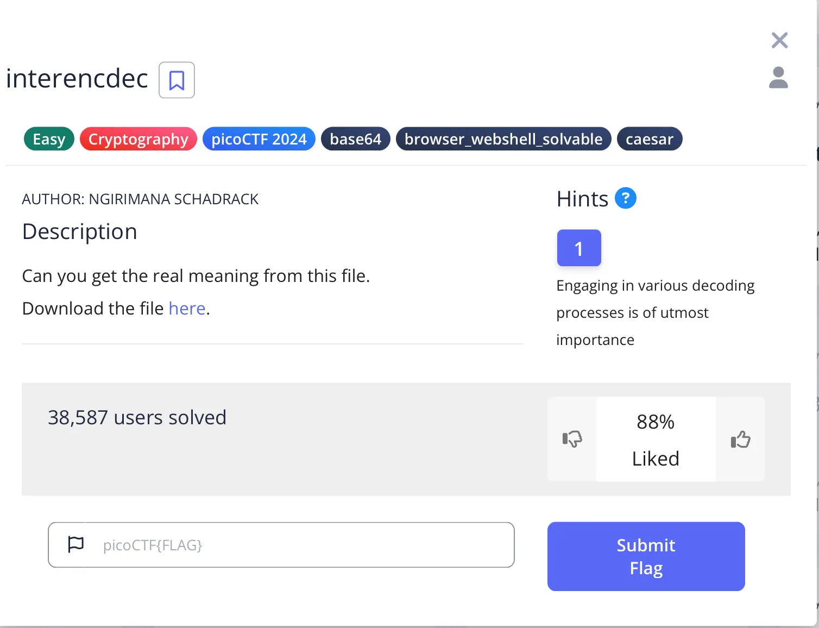Click the 88% Liked rating box
The height and width of the screenshot is (628, 819).
coord(656,439)
